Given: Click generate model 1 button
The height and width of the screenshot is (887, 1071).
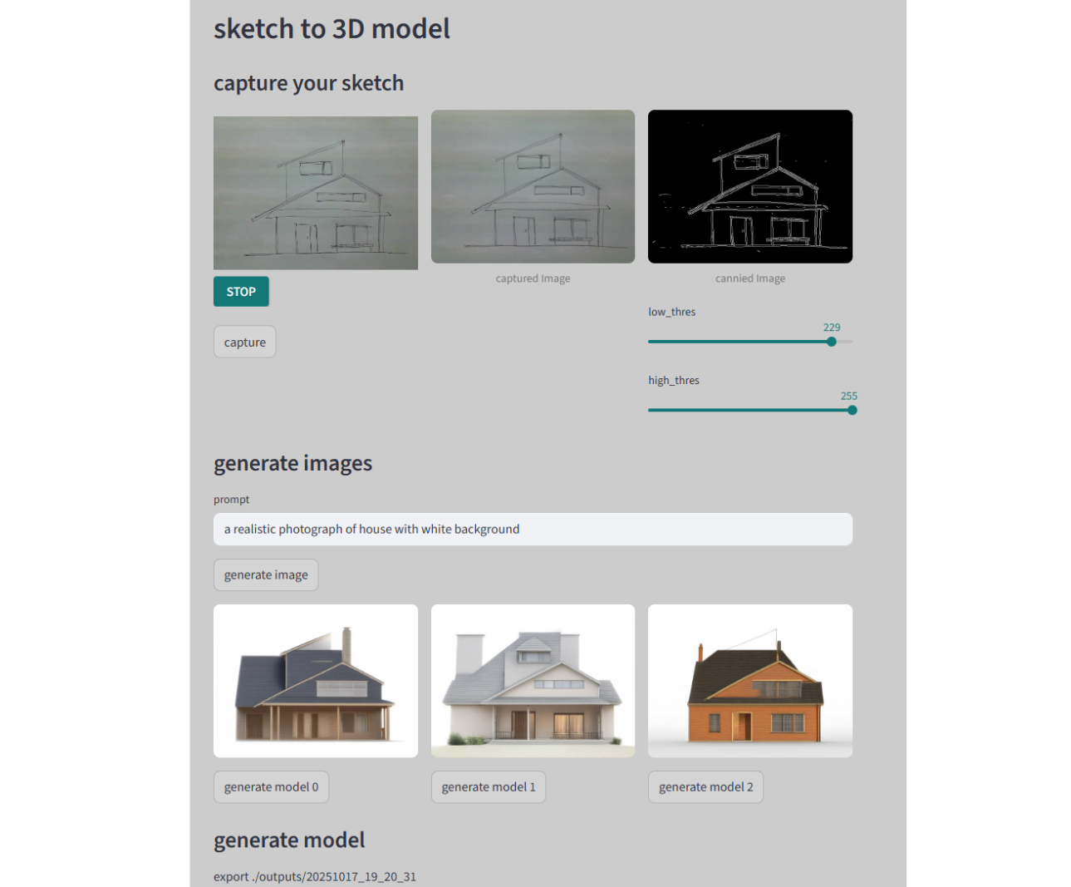Looking at the screenshot, I should (x=489, y=787).
